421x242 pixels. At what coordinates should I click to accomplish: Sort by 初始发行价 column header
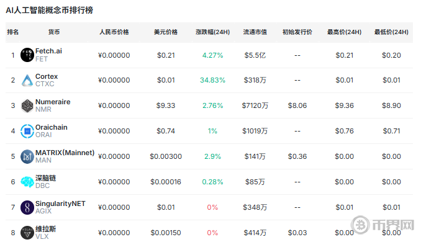click(x=297, y=32)
